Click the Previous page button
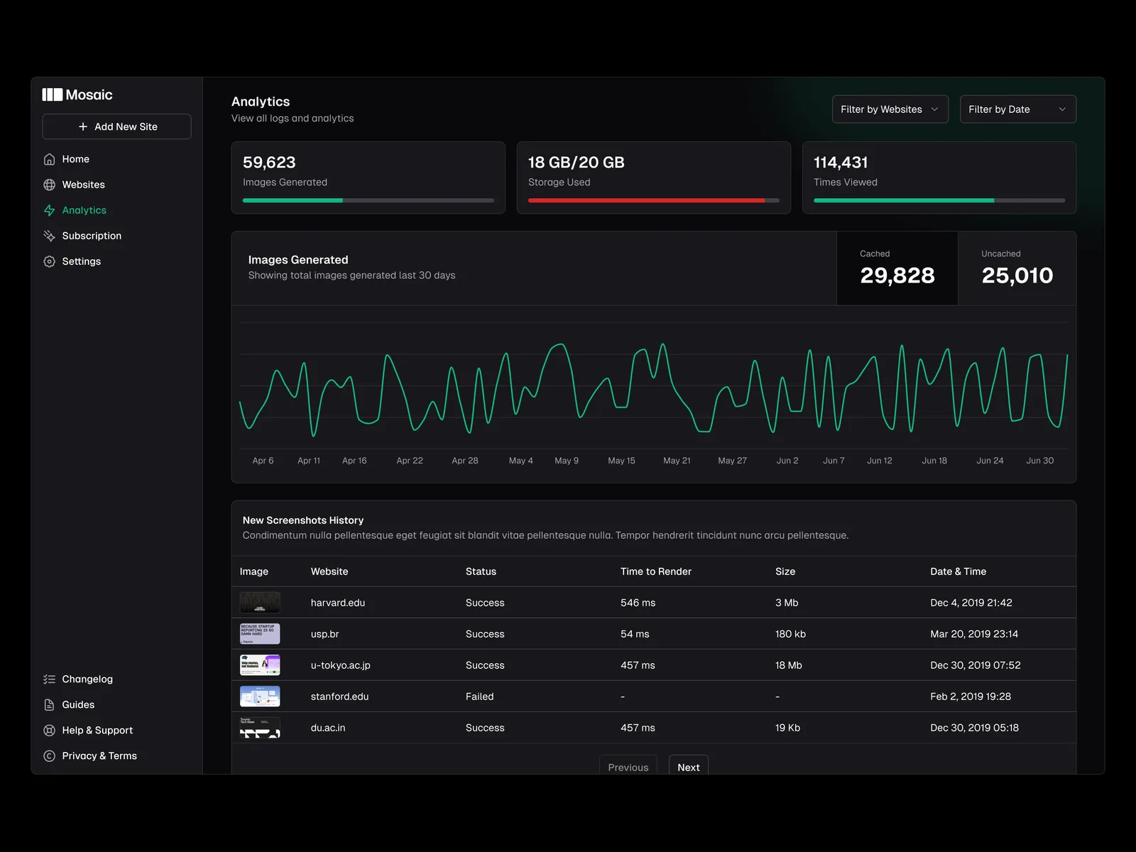Screen dimensions: 1136x852 click(x=628, y=767)
